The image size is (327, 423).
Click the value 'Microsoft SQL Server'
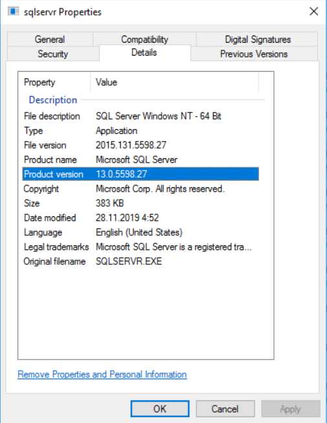coord(136,160)
